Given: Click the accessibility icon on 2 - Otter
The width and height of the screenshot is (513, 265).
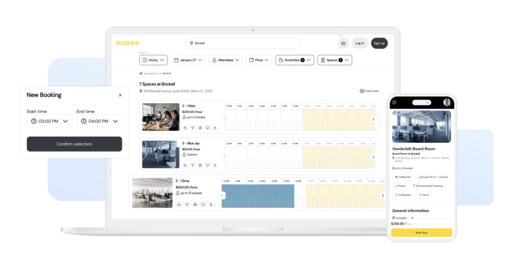Looking at the screenshot, I should [215, 128].
